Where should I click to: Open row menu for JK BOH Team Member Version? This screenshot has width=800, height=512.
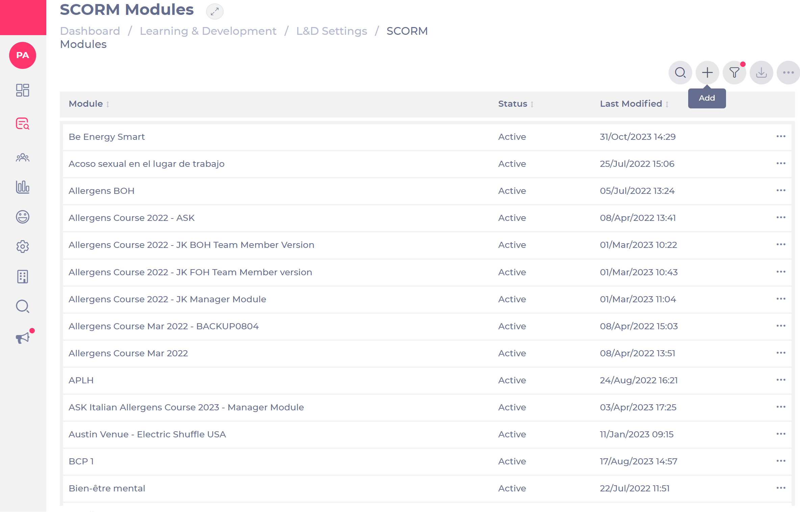(781, 245)
